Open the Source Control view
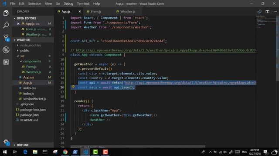Screen dimensions: 279x156 (x=6, y=38)
